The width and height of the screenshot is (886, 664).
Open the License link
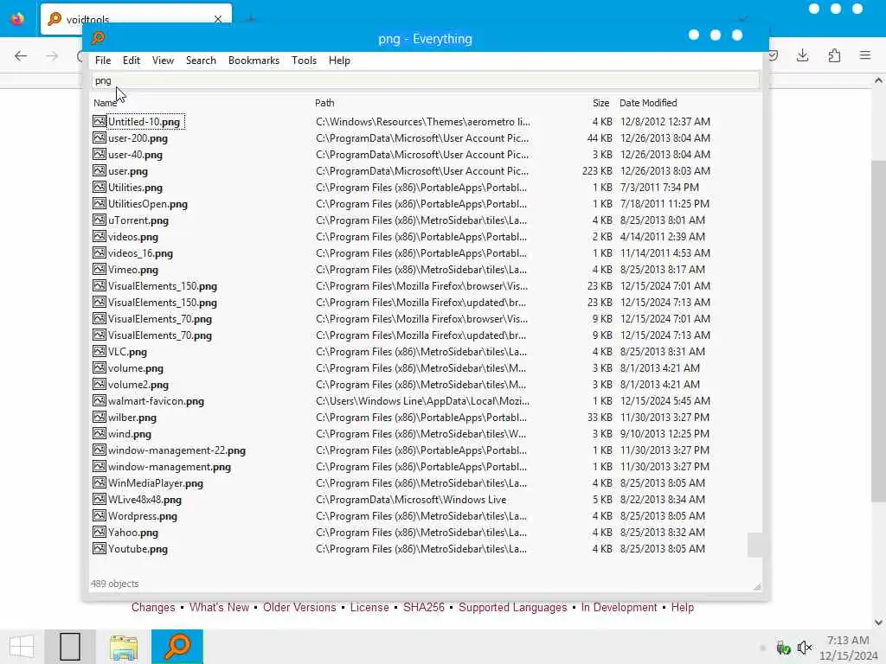coord(369,608)
